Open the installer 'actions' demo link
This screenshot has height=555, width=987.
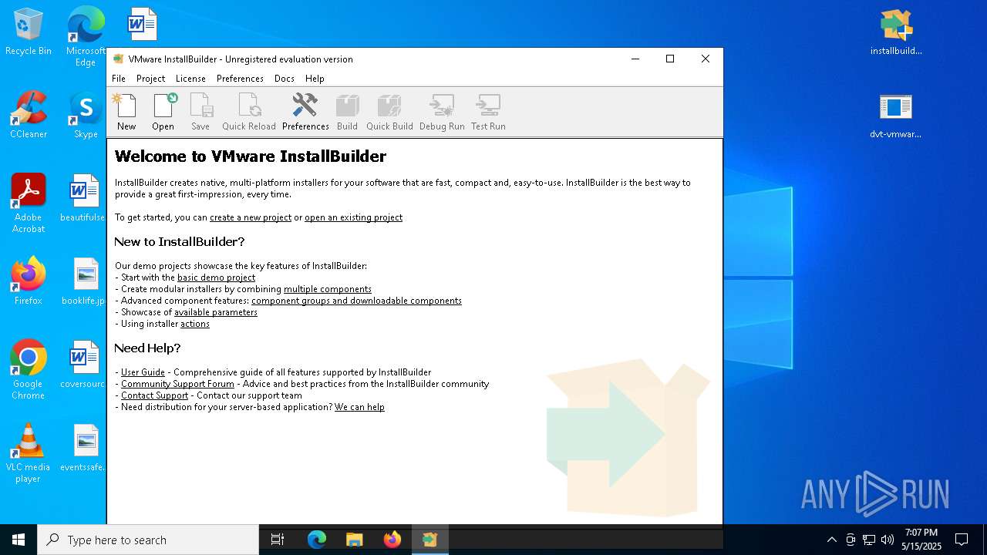click(195, 324)
